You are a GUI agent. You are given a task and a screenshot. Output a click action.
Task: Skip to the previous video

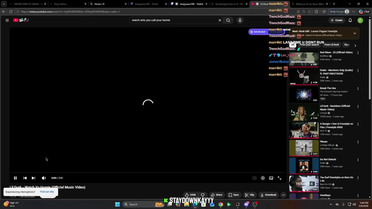coord(25,178)
